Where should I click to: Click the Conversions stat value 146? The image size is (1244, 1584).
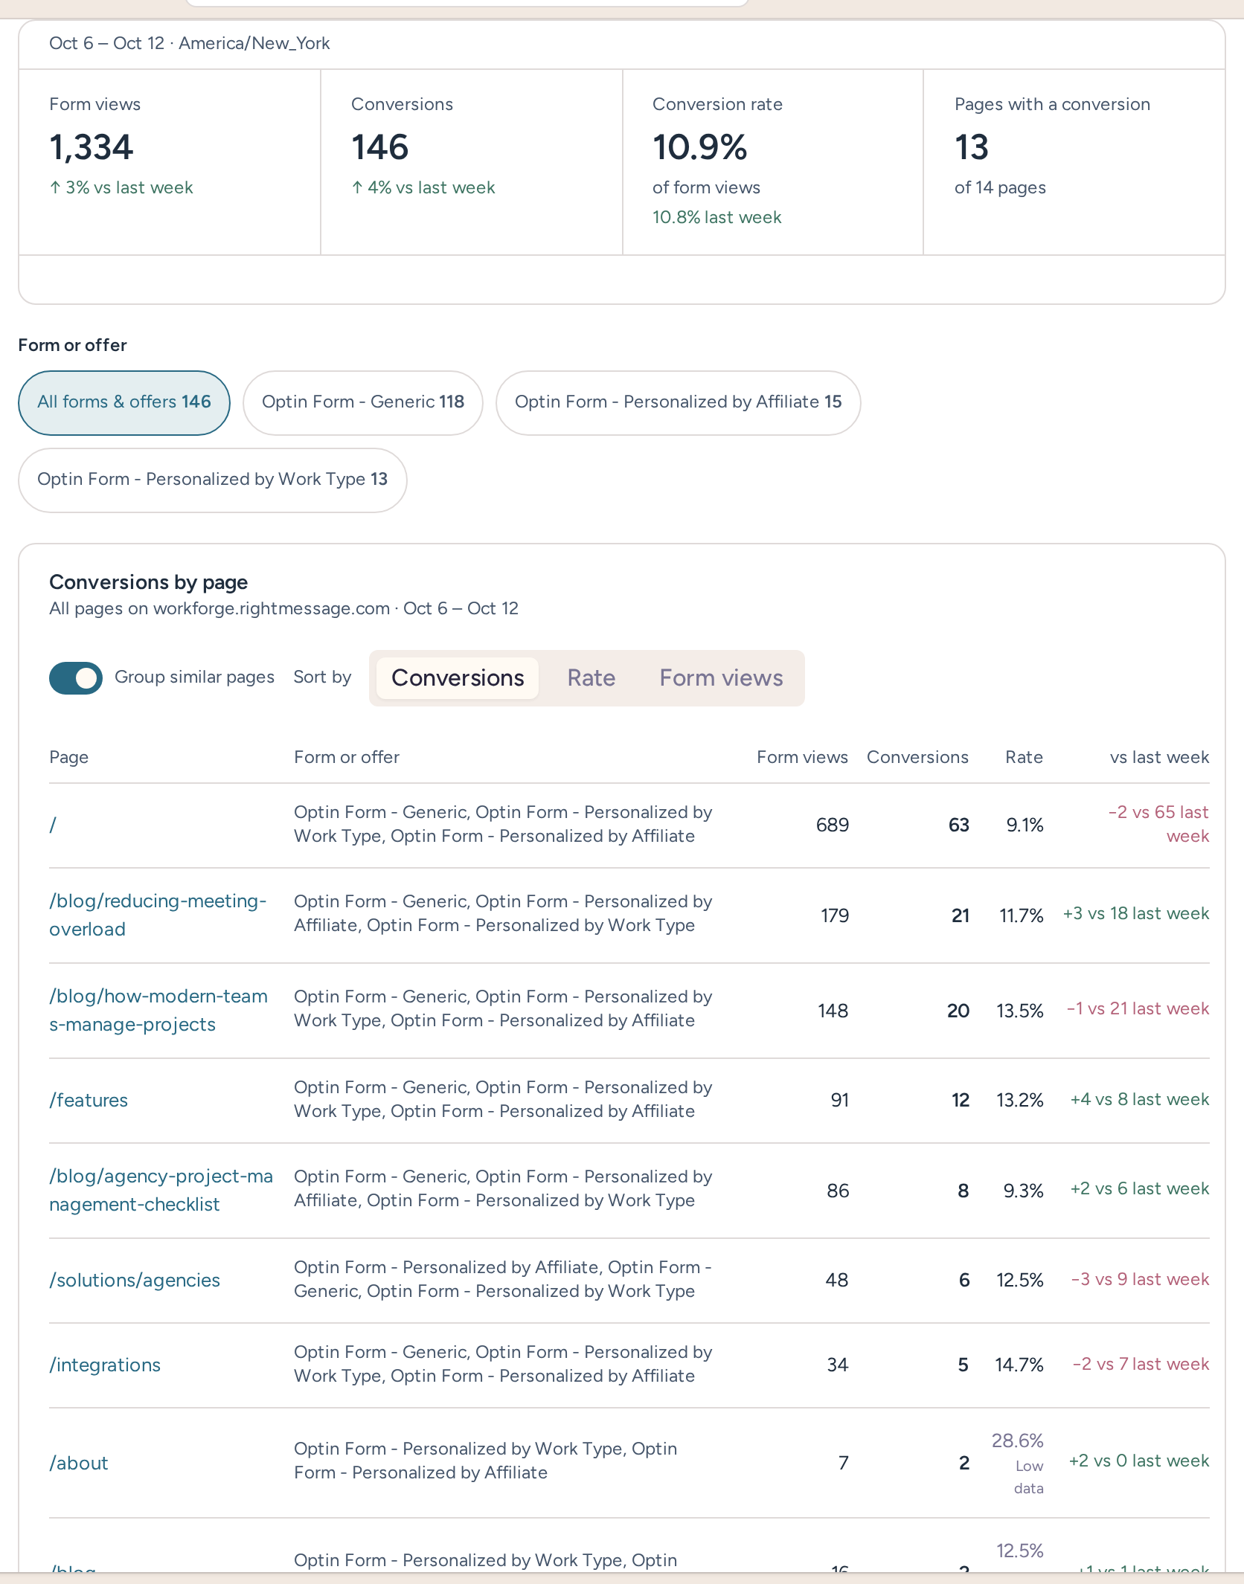point(380,147)
